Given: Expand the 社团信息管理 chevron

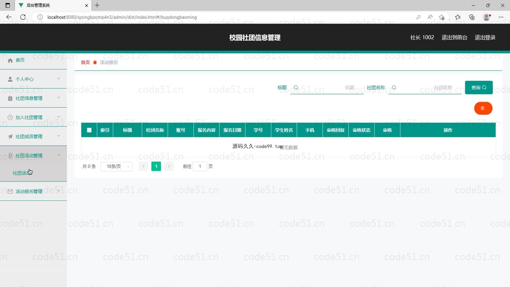Looking at the screenshot, I should coord(59,98).
